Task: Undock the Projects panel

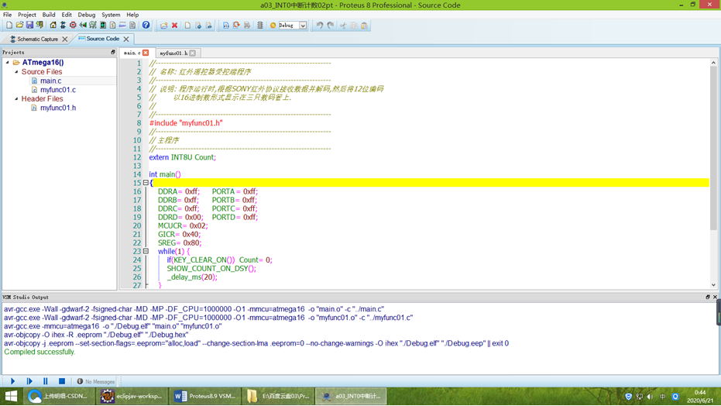Action: tap(112, 53)
